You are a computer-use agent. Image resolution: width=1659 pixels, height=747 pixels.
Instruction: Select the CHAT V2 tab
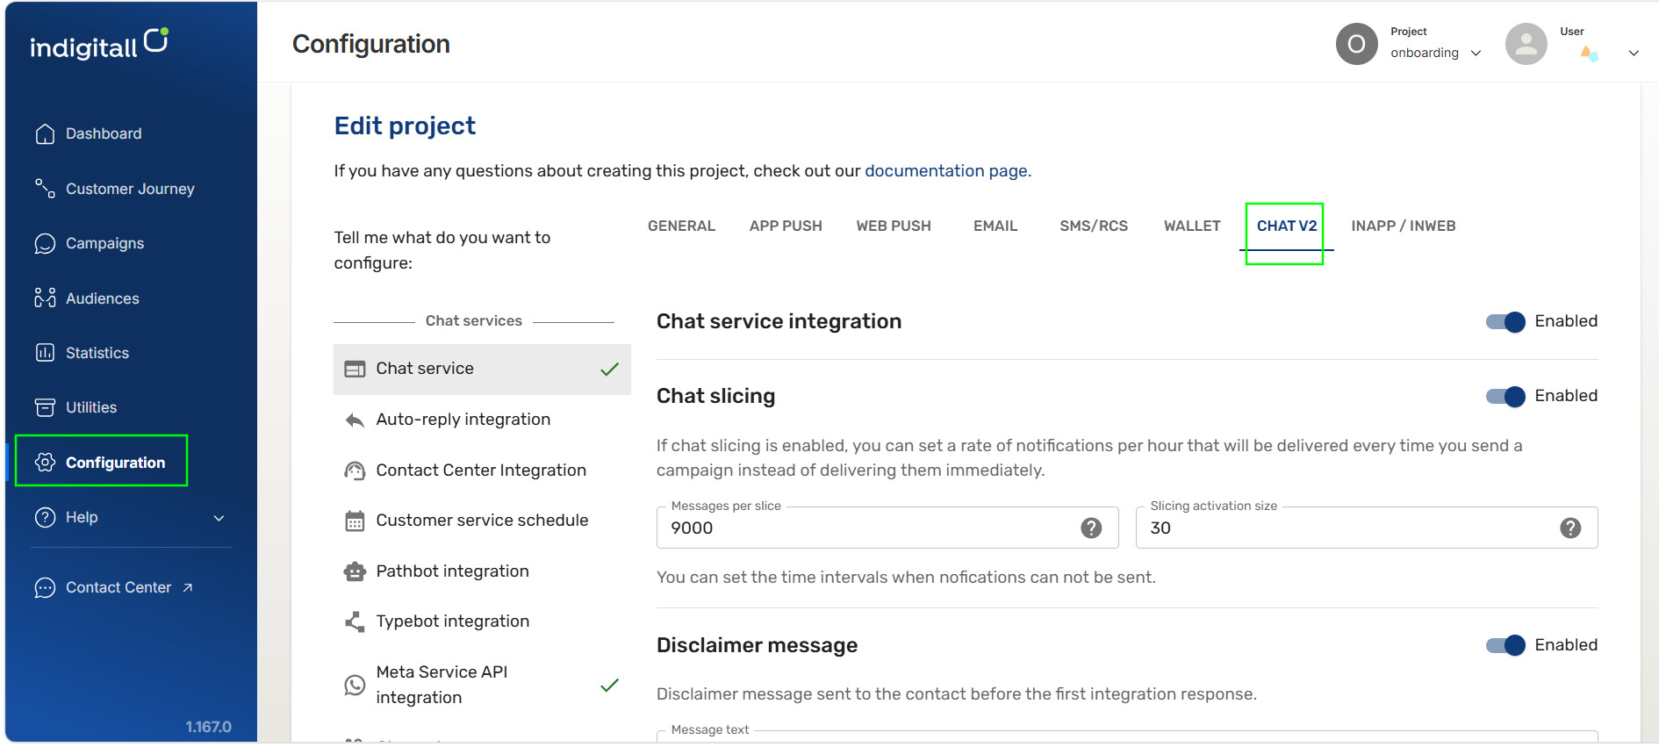[x=1287, y=226]
